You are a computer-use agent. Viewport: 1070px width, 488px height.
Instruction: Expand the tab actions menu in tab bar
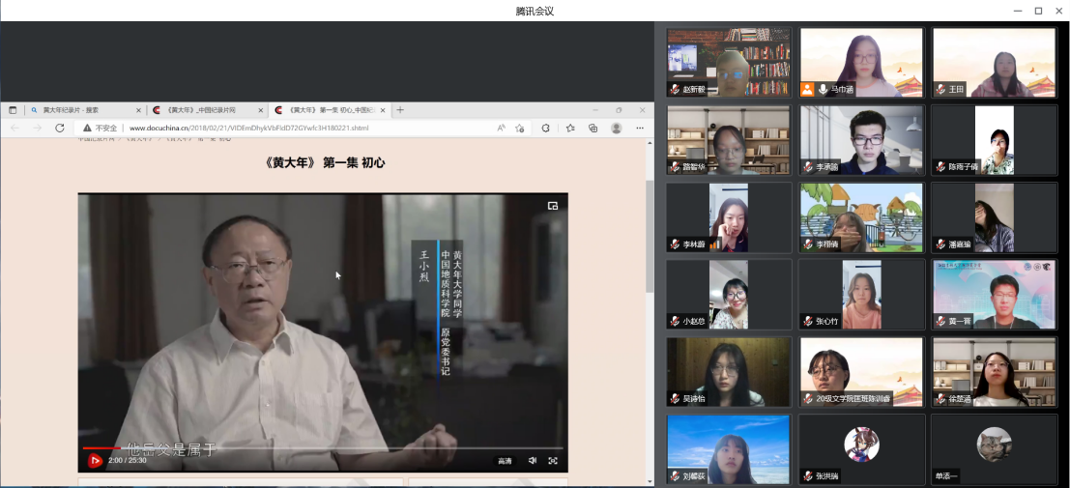13,110
